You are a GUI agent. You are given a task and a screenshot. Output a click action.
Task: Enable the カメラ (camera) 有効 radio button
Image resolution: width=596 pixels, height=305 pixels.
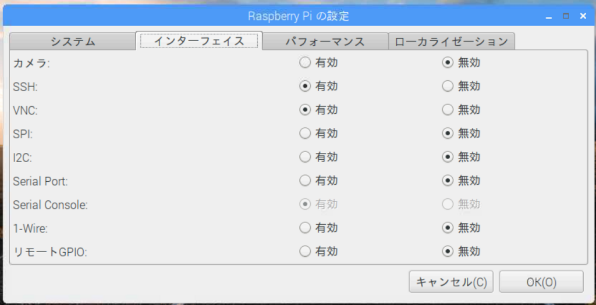[x=305, y=63]
